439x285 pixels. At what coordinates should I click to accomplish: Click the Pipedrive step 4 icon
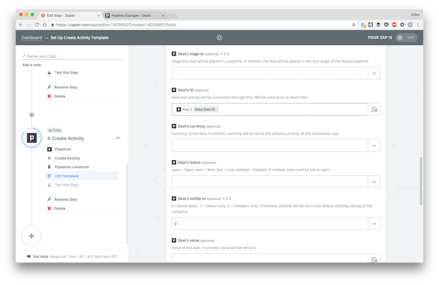32,138
